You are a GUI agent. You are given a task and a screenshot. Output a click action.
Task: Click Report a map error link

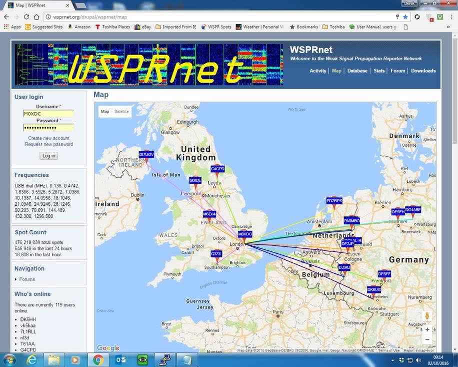(x=418, y=350)
